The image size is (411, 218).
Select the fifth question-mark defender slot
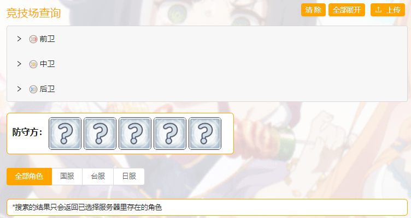click(x=205, y=134)
